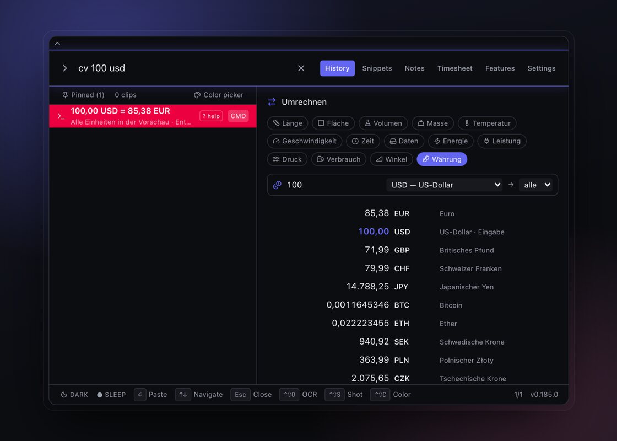
Task: Pick the Druck category
Action: (x=287, y=159)
